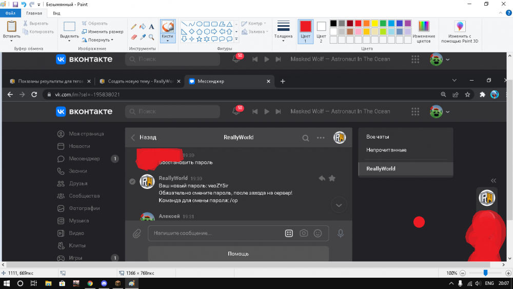The height and width of the screenshot is (289, 513).
Task: Click the Создать новую тему browser tab
Action: click(x=140, y=81)
